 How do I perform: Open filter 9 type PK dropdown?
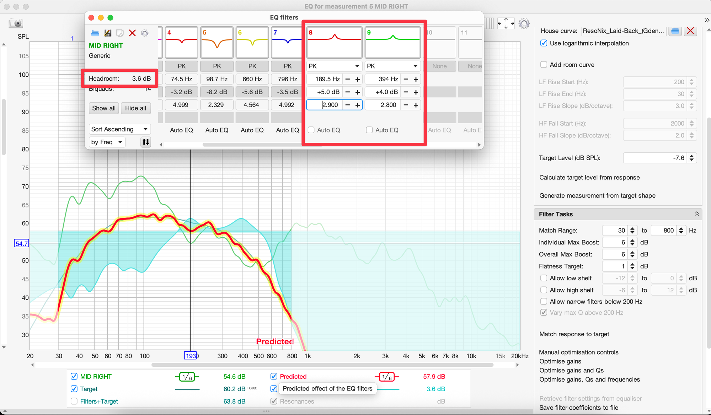pos(392,66)
